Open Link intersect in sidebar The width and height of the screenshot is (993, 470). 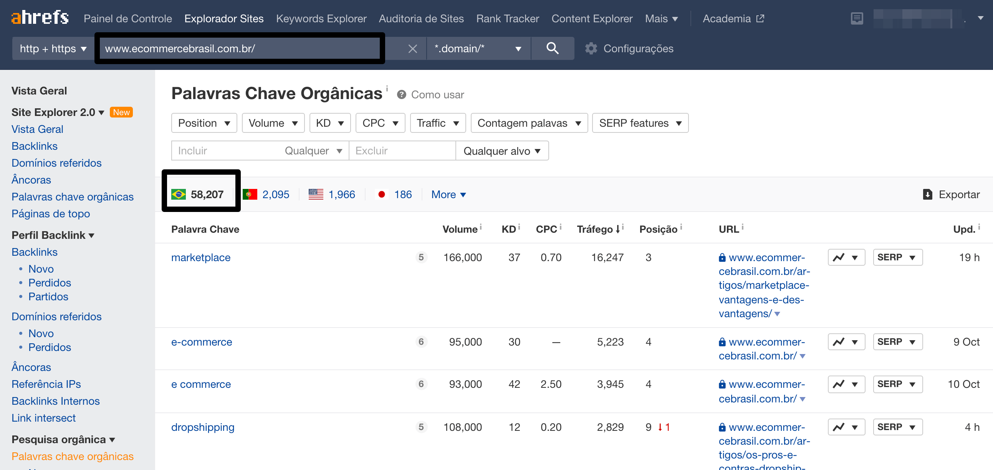(43, 418)
